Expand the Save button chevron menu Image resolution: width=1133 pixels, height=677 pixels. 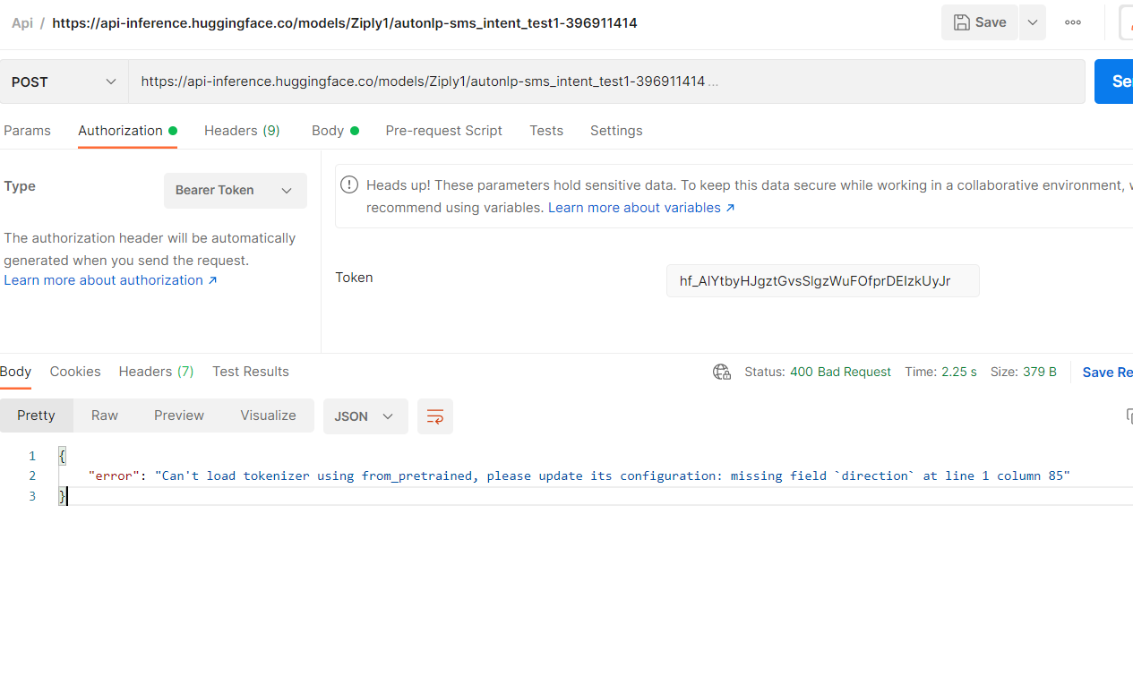1032,22
